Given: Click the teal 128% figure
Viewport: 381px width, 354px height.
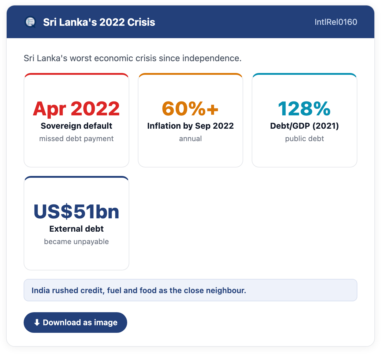Looking at the screenshot, I should [x=304, y=109].
